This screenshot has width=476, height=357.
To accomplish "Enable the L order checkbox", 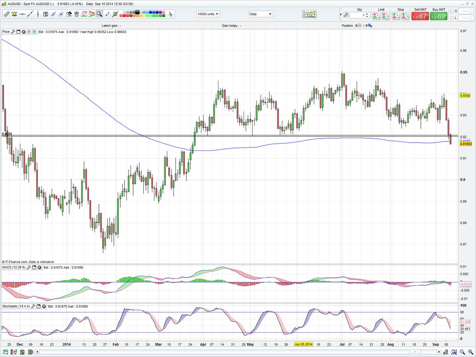I will click(x=452, y=18).
